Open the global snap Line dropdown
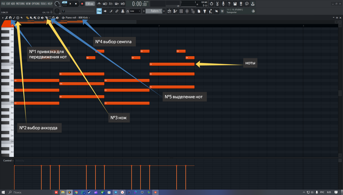343x195 pixels. click(135, 11)
